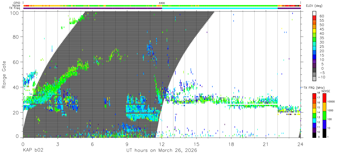Click the TX Freq row label at top left
Image resolution: width=338 pixels, height=156 pixels.
(x=15, y=8)
